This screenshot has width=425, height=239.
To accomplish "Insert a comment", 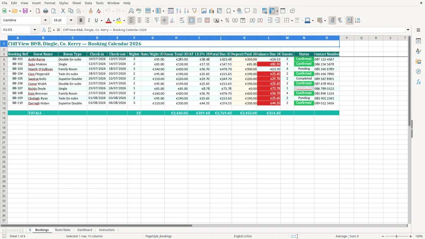I will click(x=247, y=11).
